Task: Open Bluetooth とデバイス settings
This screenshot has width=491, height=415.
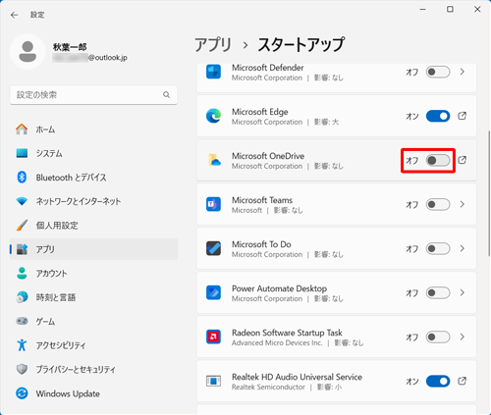Action: (x=93, y=178)
